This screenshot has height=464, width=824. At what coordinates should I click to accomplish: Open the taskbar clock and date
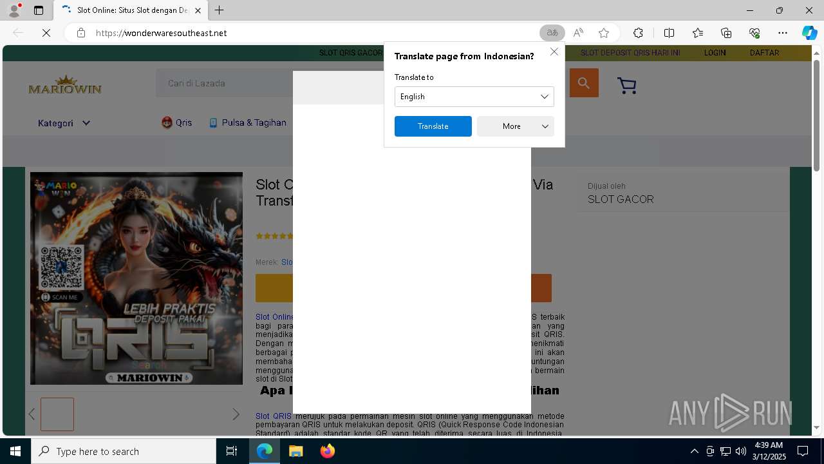pyautogui.click(x=768, y=451)
